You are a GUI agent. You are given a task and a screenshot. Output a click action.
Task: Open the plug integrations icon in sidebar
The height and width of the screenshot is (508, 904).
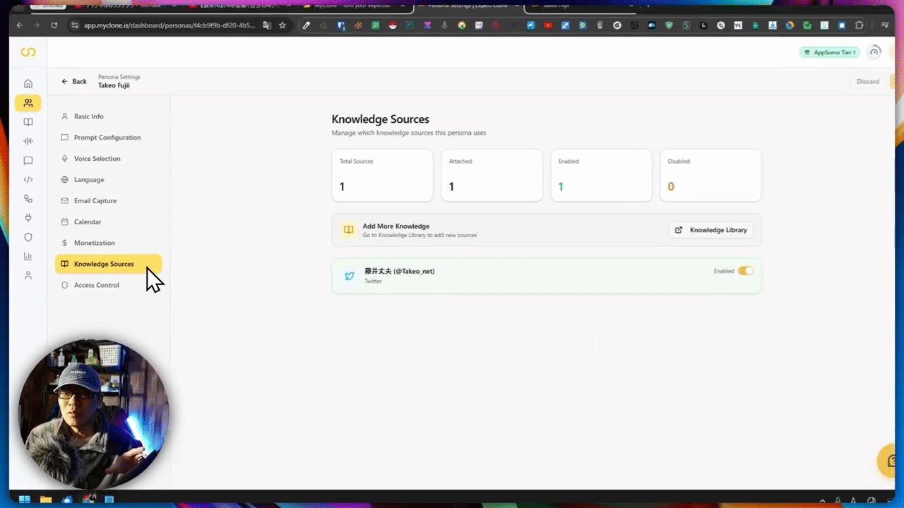tap(28, 218)
